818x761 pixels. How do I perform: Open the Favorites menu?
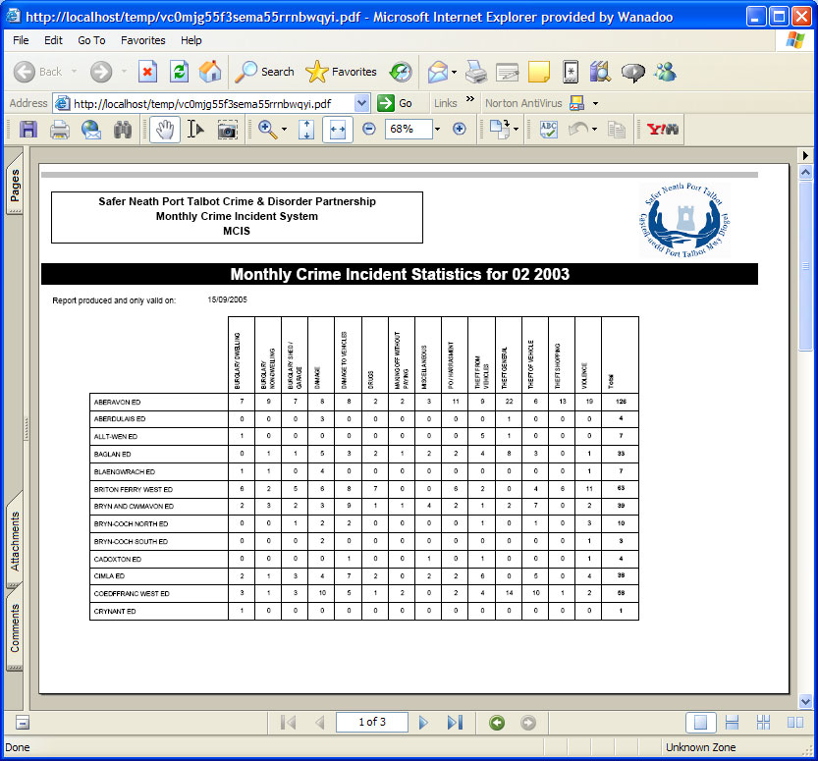pyautogui.click(x=142, y=40)
